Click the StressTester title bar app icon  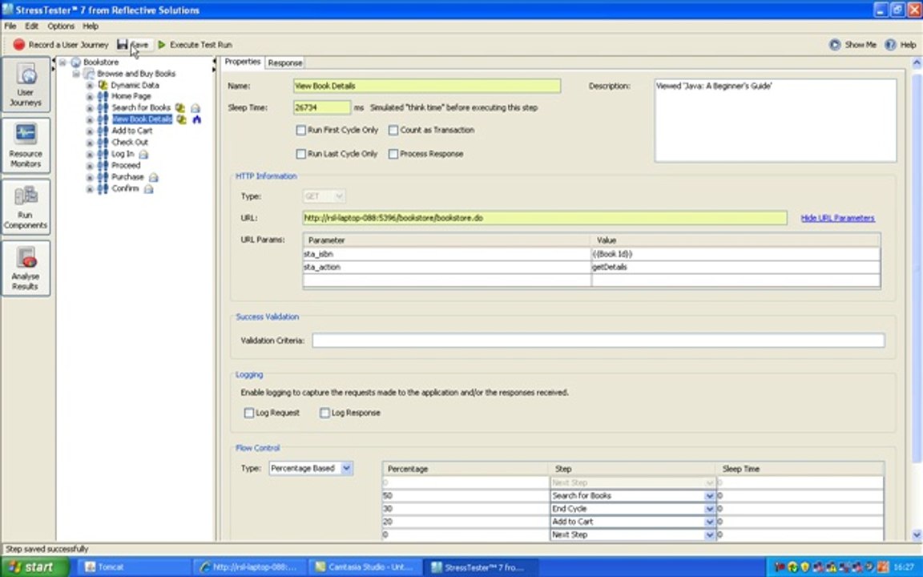(7, 10)
